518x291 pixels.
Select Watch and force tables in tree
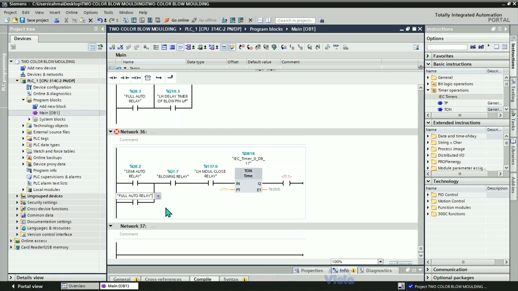coord(54,151)
